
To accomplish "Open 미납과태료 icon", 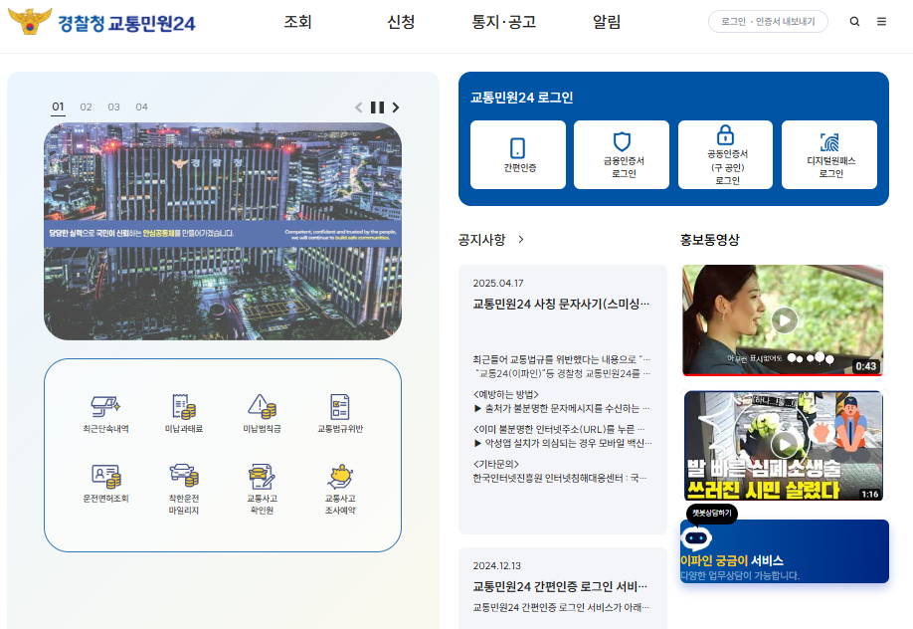I will click(x=184, y=406).
